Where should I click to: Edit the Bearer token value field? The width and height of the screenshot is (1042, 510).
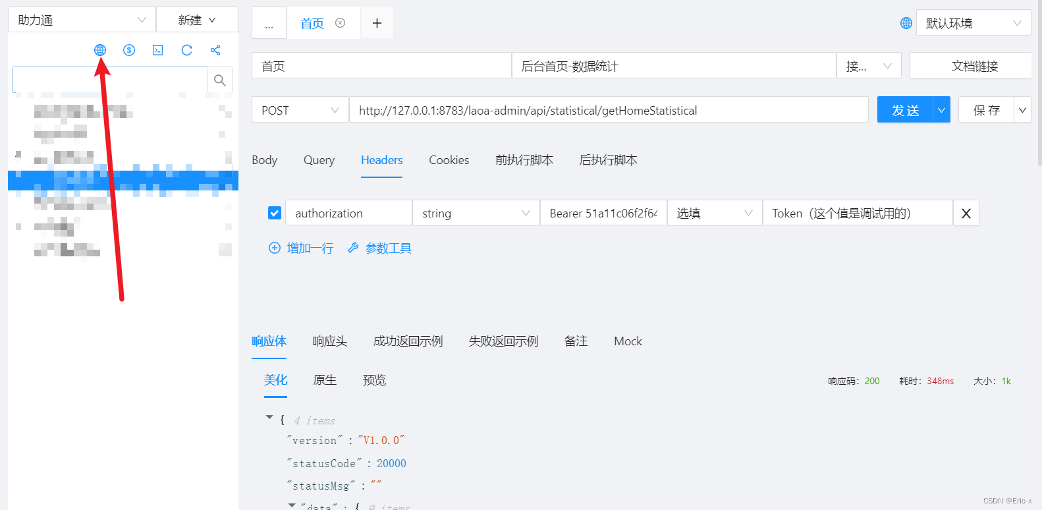(603, 213)
